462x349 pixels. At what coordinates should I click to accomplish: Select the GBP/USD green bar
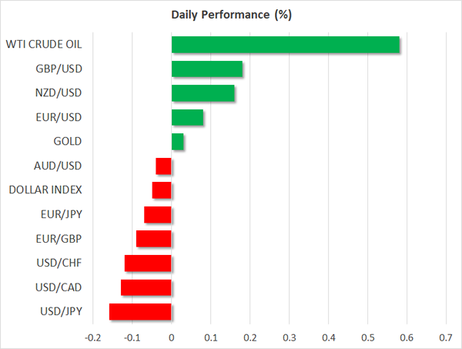coord(206,69)
